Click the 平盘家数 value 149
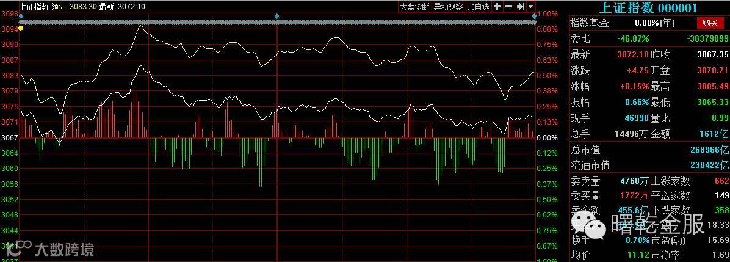Screen dimensions: 730x262 pyautogui.click(x=721, y=196)
